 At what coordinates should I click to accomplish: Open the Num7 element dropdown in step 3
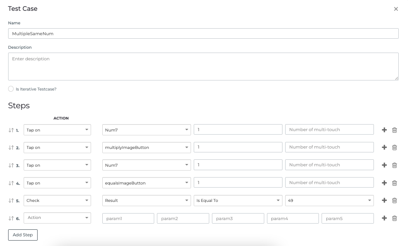pyautogui.click(x=146, y=165)
